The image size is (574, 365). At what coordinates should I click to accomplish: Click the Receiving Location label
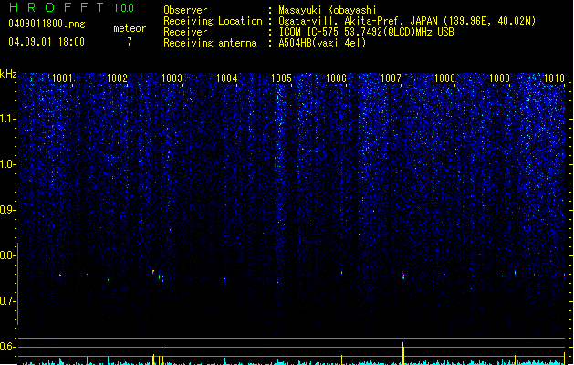coord(213,21)
